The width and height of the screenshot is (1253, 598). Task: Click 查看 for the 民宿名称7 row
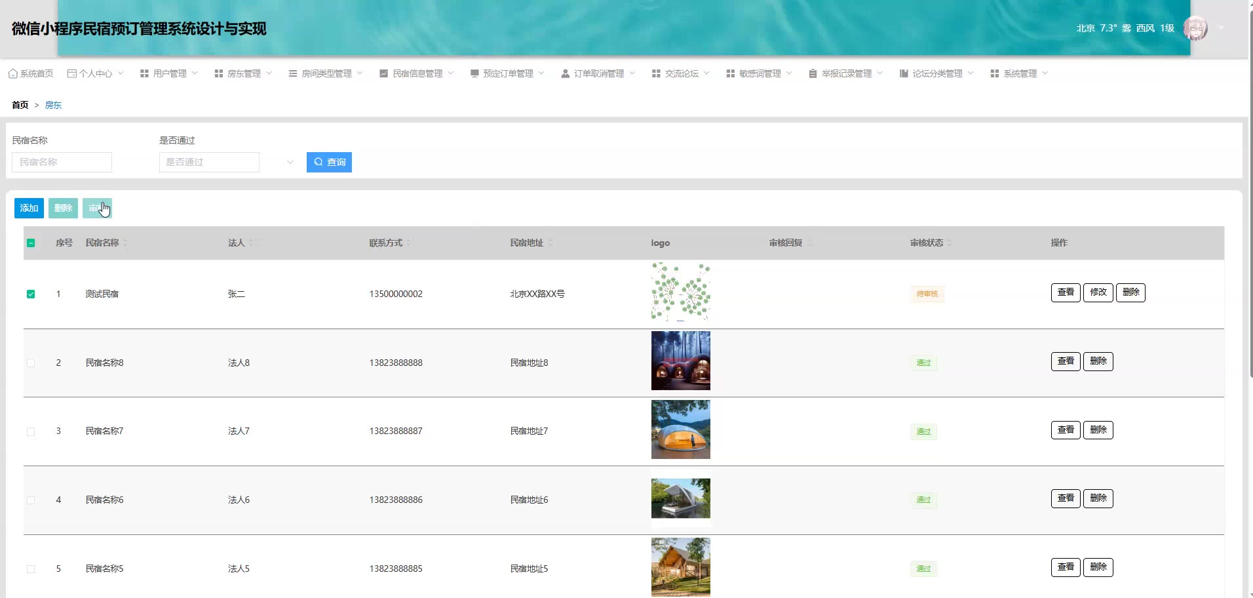(x=1066, y=430)
